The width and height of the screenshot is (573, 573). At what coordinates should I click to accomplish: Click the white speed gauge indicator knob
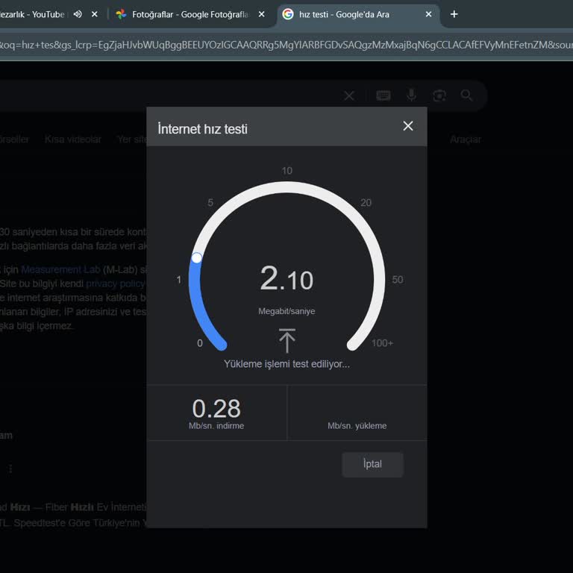197,258
